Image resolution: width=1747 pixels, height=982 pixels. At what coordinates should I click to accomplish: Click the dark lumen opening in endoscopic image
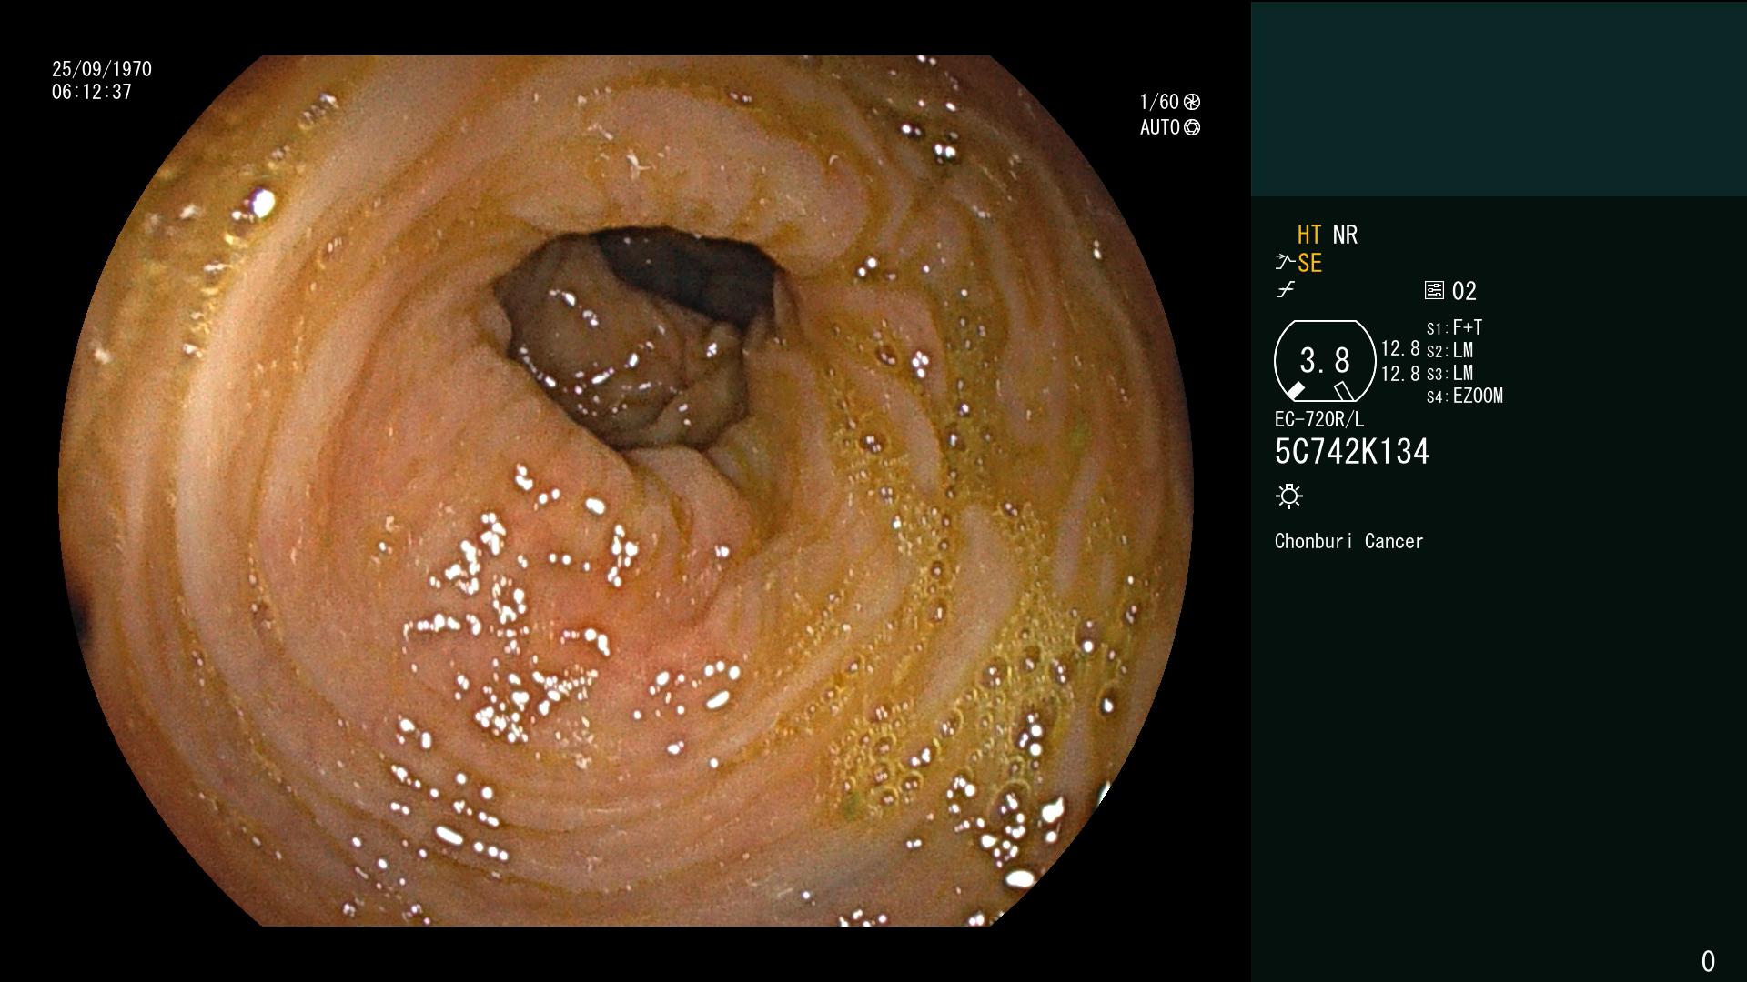pyautogui.click(x=637, y=336)
